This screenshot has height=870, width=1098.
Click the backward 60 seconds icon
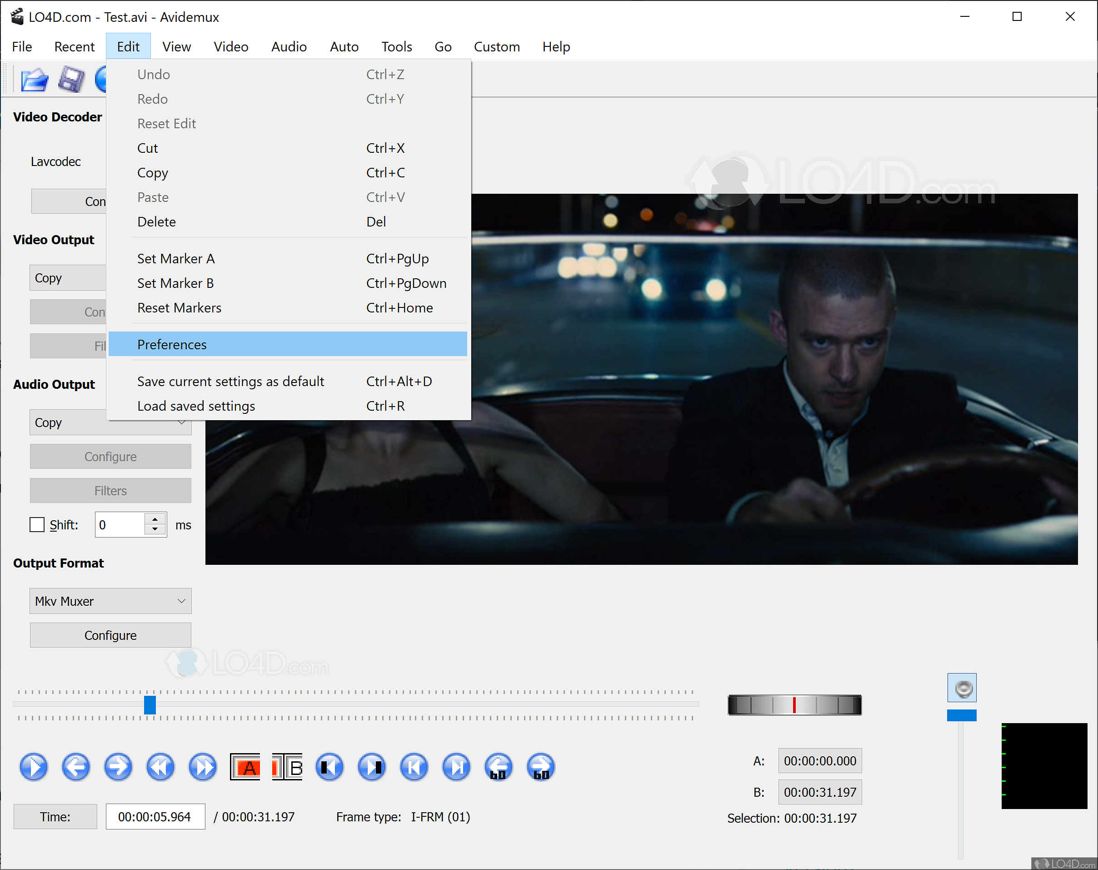[499, 767]
